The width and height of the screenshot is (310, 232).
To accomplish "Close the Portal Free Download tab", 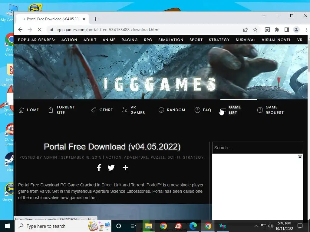I will pyautogui.click(x=84, y=19).
